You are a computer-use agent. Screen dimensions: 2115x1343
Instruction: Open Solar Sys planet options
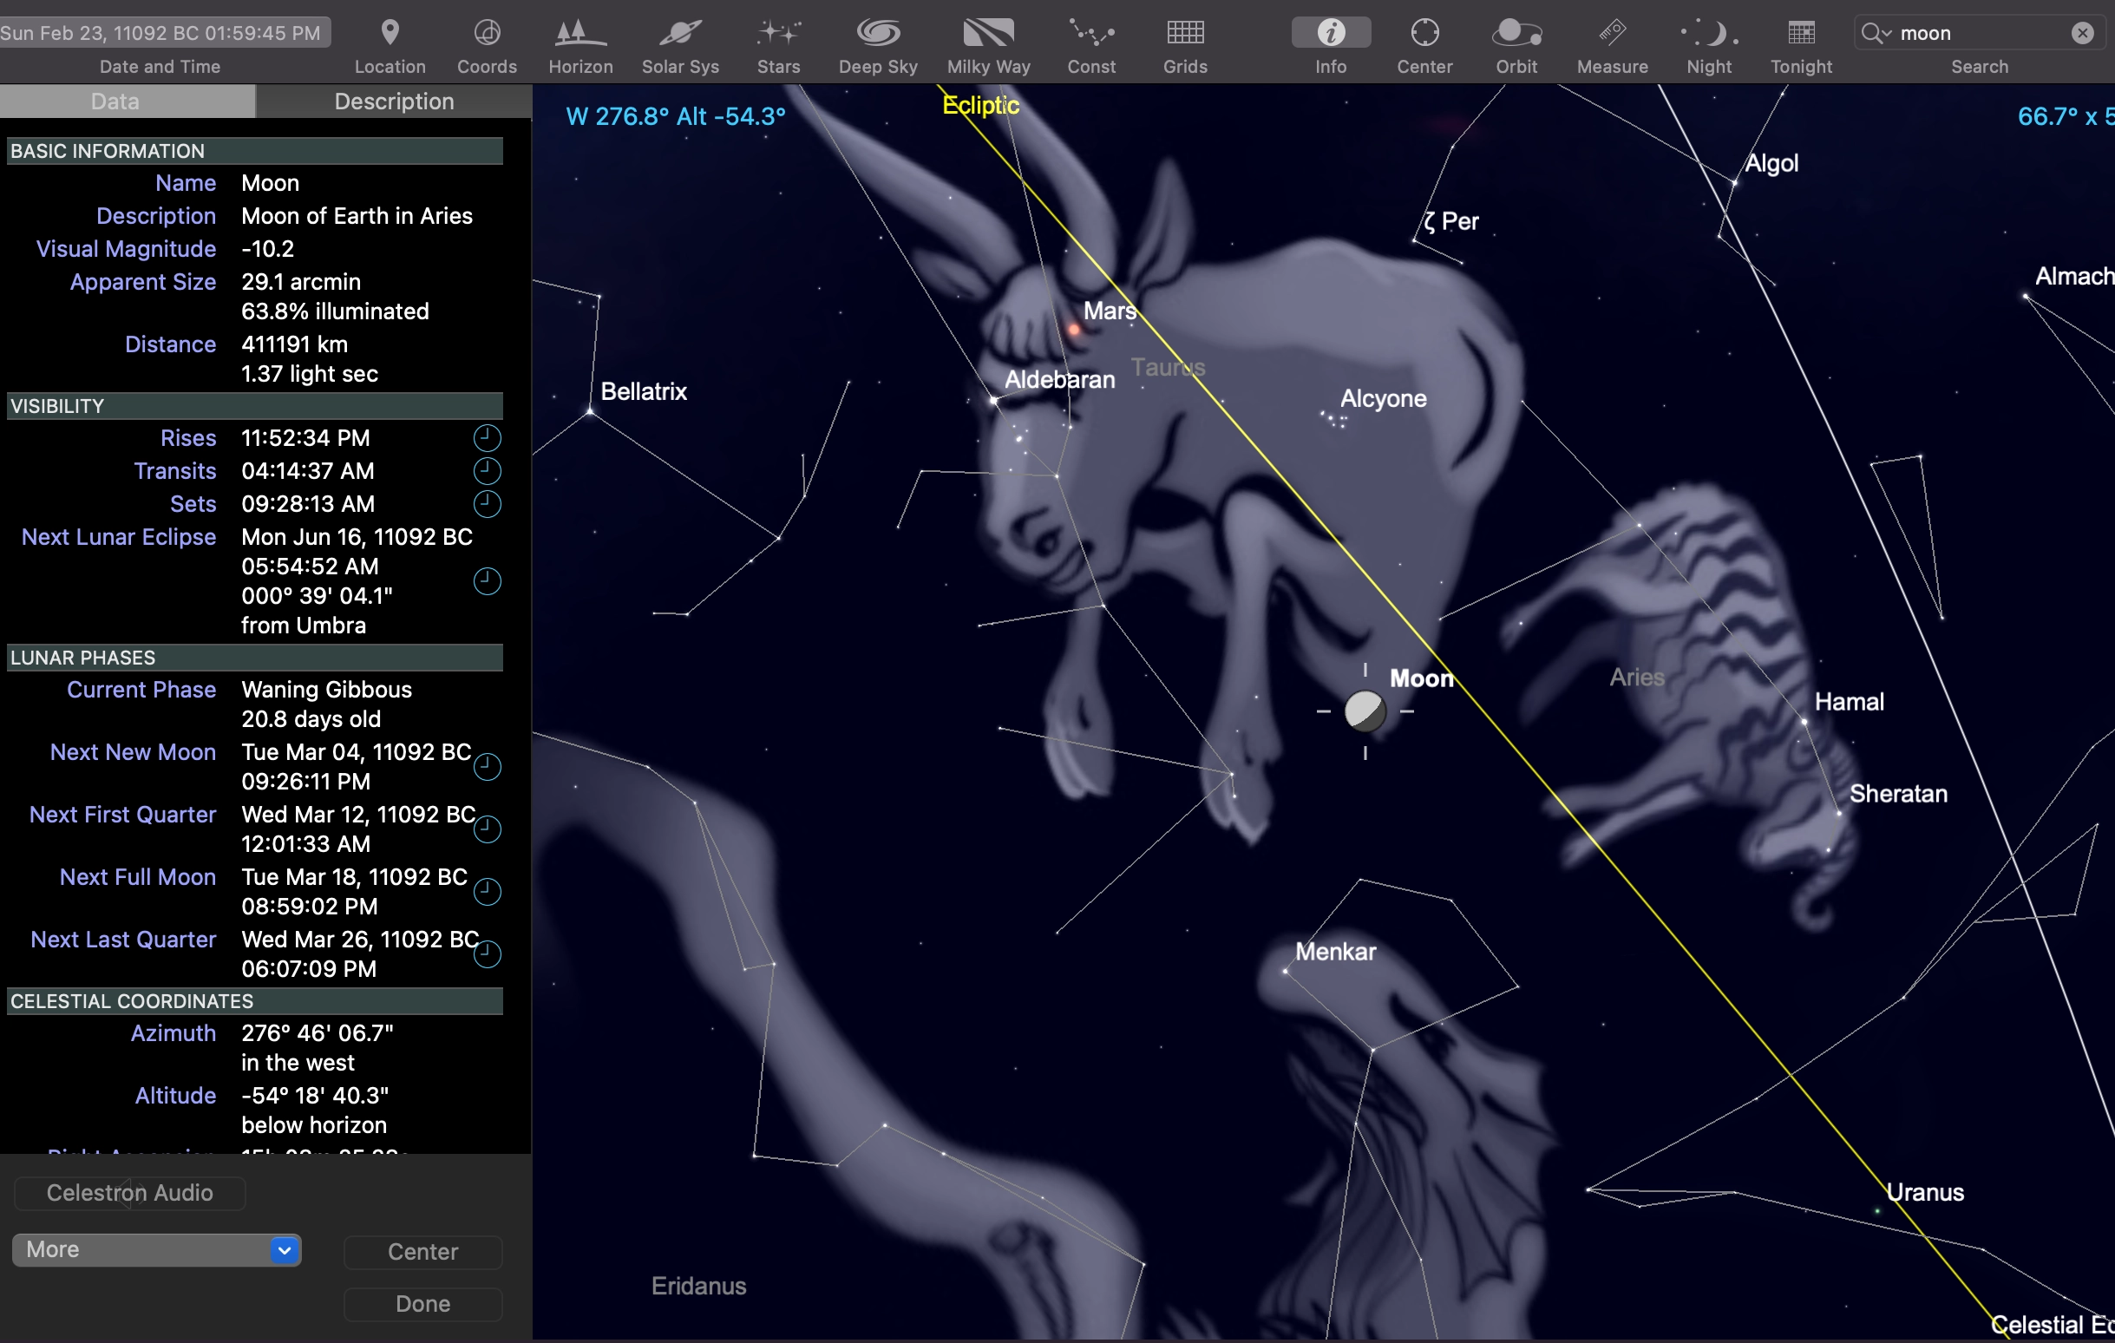point(680,34)
